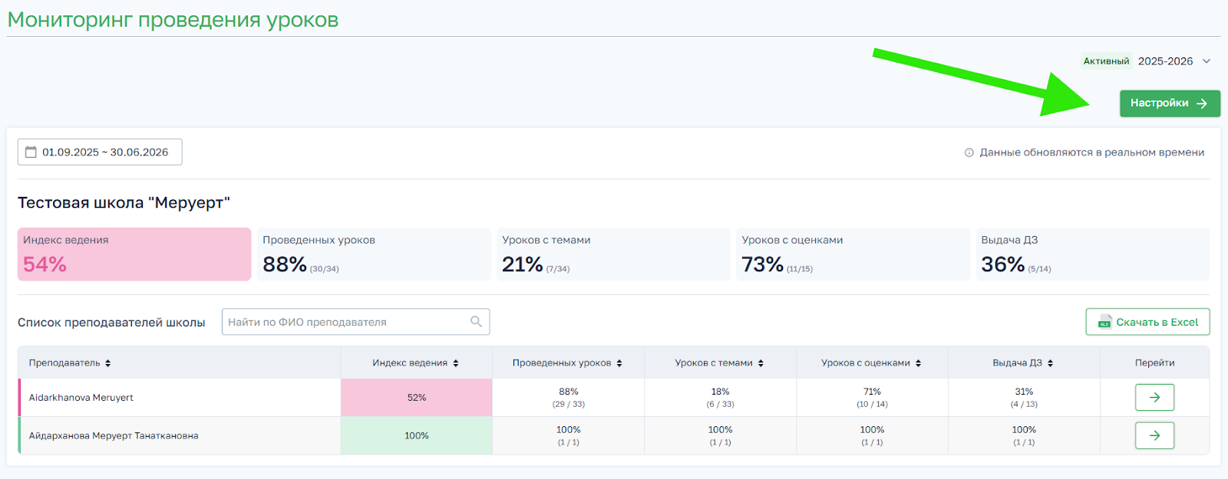The height and width of the screenshot is (479, 1228).
Task: Click the green 100% index cell
Action: pyautogui.click(x=416, y=435)
